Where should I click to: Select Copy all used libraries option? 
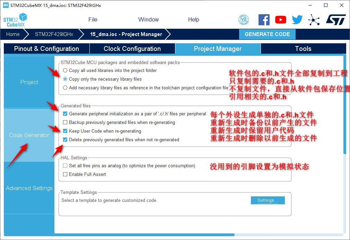65,70
